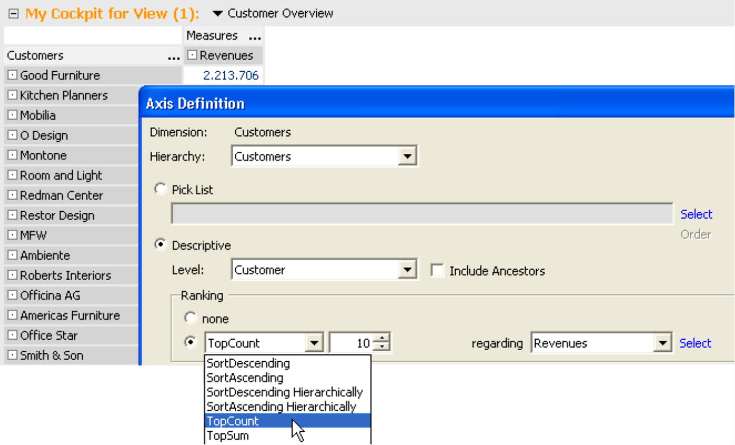Open the Measures axis ellipsis menu

click(x=254, y=36)
